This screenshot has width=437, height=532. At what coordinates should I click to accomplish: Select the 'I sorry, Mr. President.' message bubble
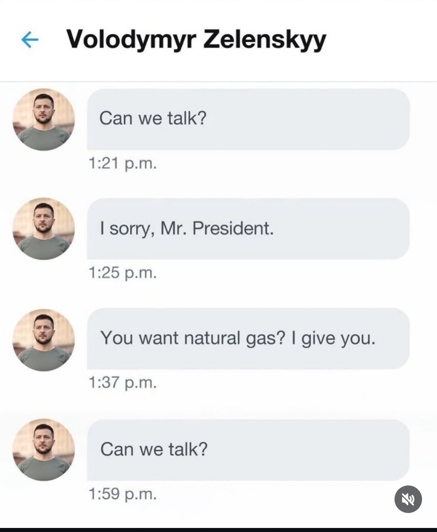tap(248, 229)
